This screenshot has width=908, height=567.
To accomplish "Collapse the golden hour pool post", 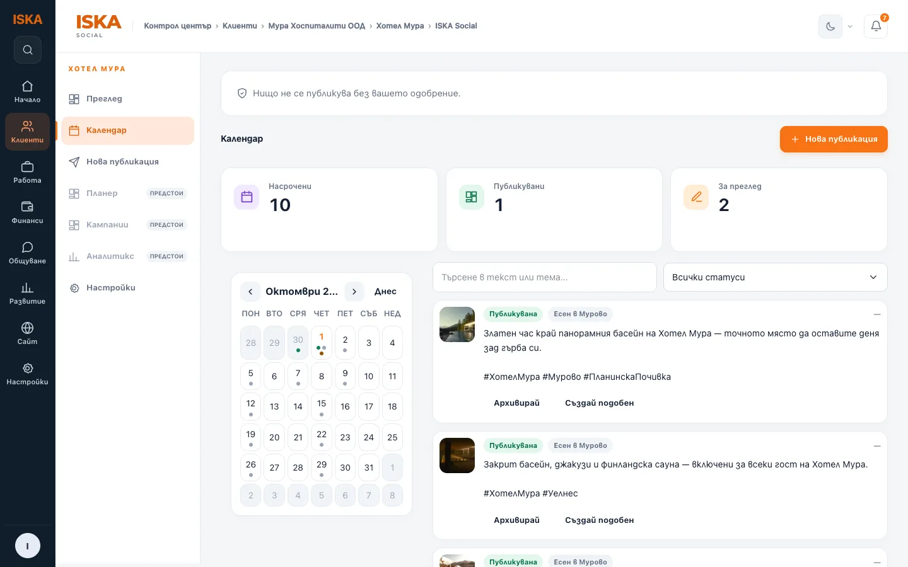I will pos(877,314).
